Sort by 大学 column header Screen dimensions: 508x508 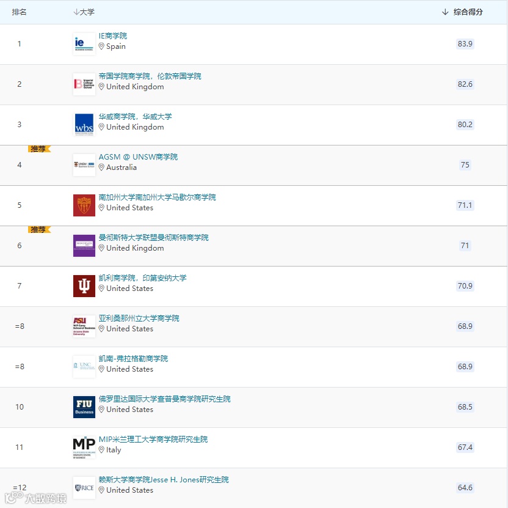point(84,12)
